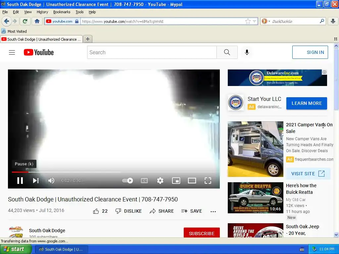Select Mypal taskbar button
This screenshot has width=339, height=254.
click(x=61, y=249)
